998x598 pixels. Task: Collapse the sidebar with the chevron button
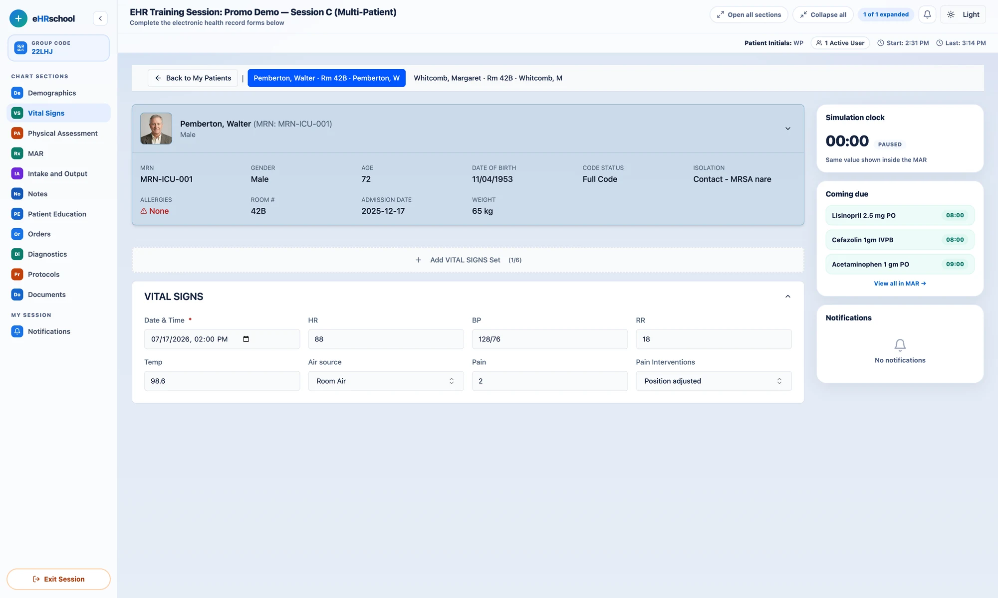100,18
